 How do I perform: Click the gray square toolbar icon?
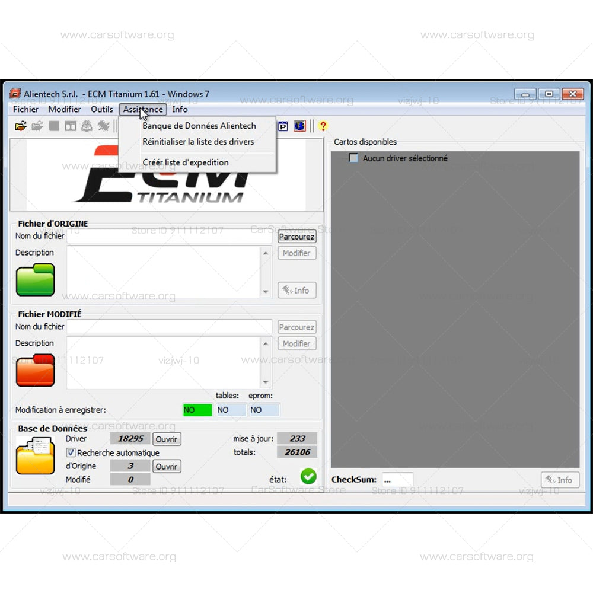[x=54, y=126]
